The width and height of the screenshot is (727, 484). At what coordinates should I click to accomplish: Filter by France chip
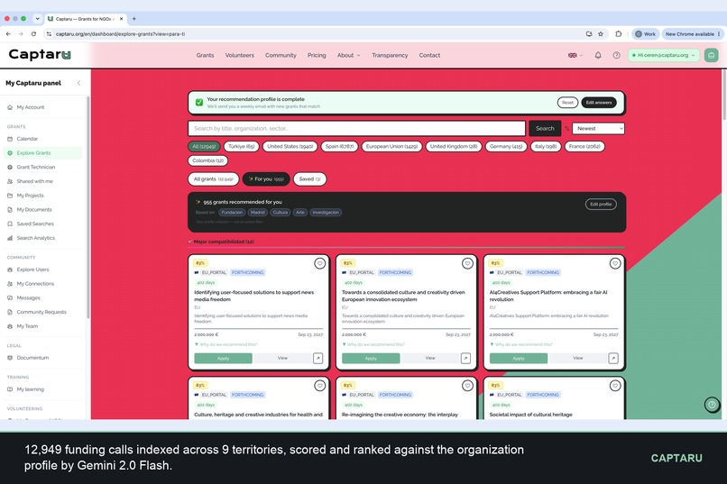(x=584, y=146)
